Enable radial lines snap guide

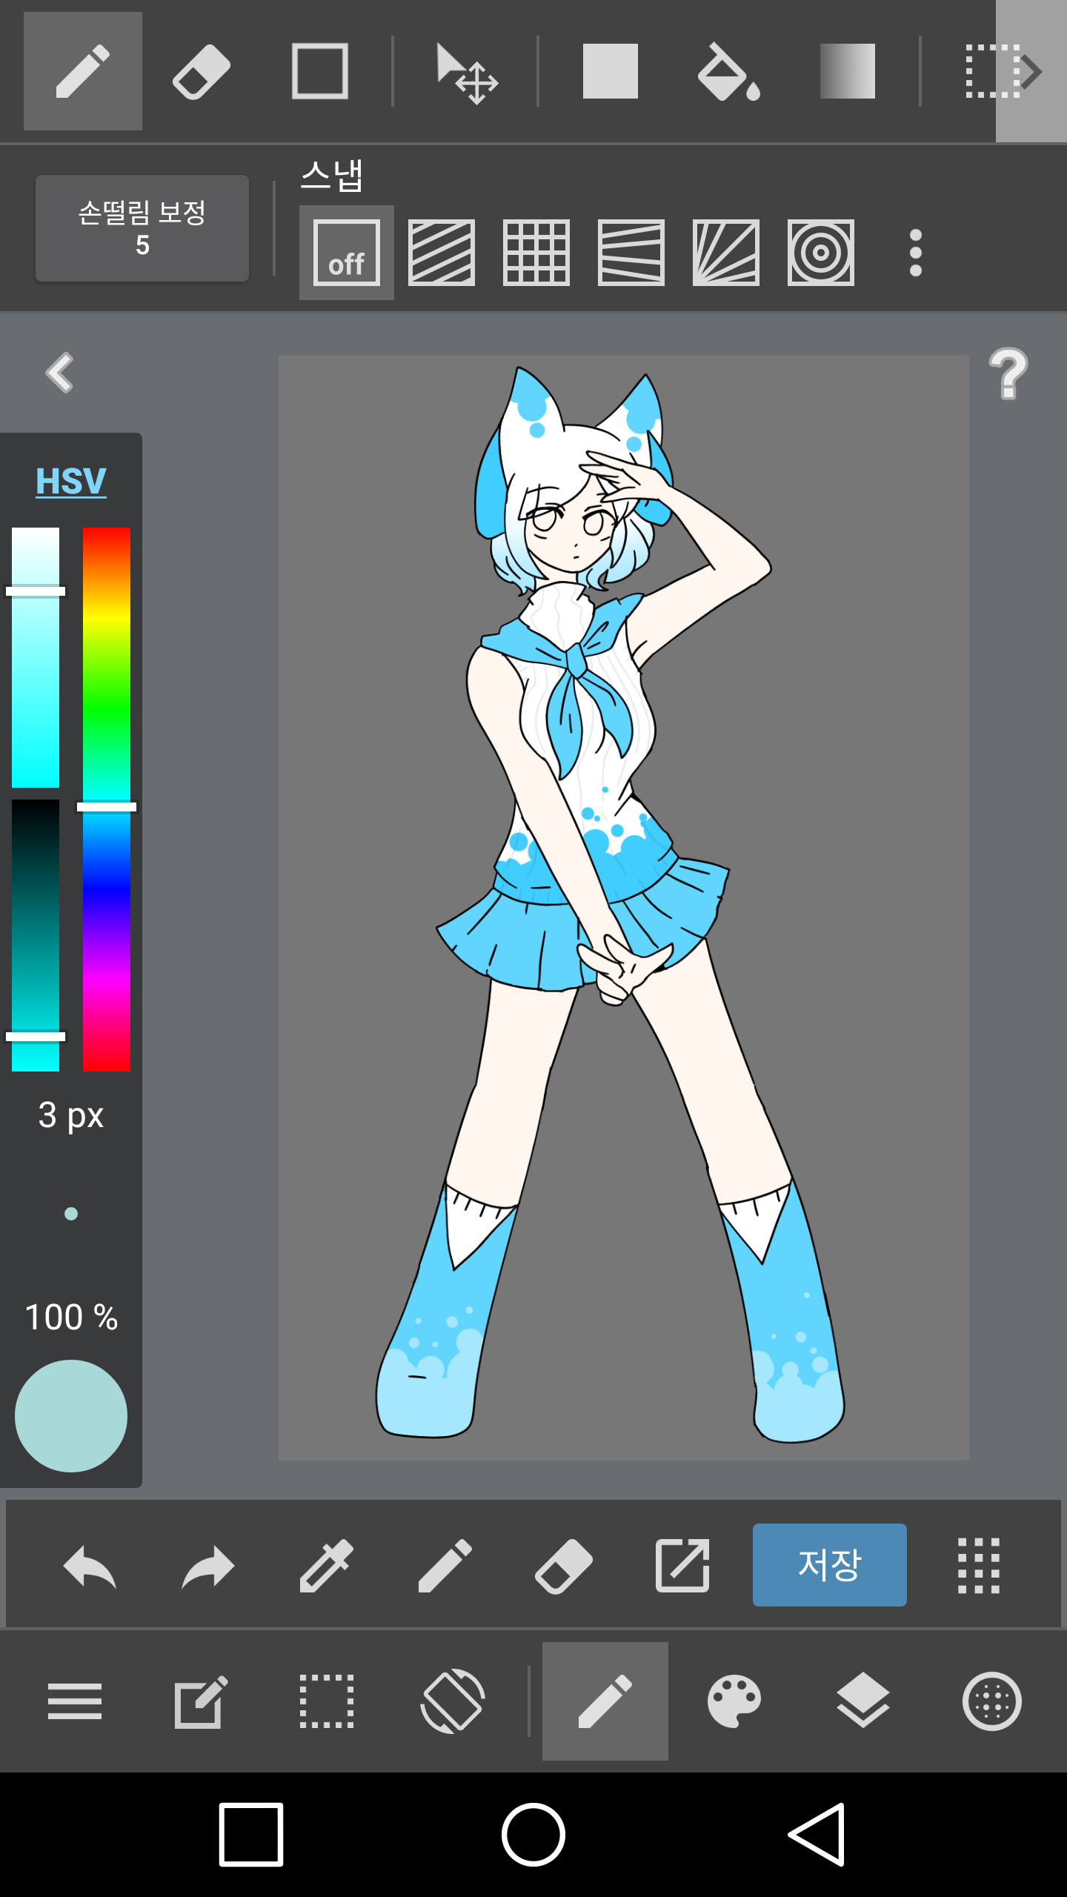click(x=726, y=253)
